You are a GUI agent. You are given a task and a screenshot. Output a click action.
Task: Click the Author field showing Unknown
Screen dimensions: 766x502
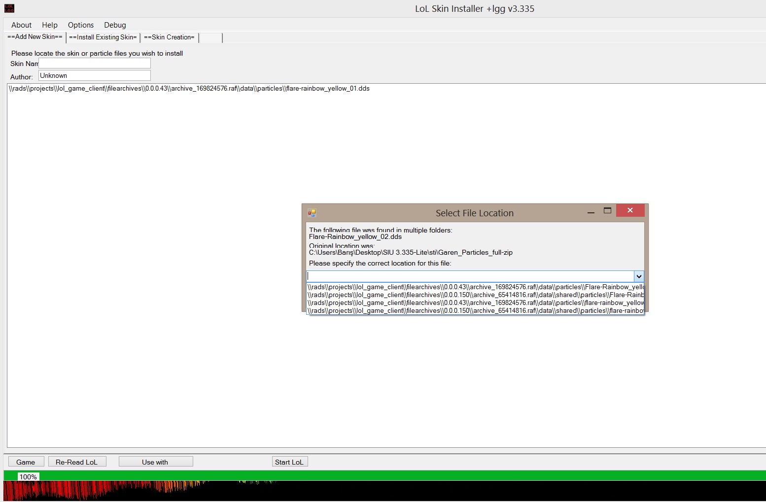click(95, 75)
